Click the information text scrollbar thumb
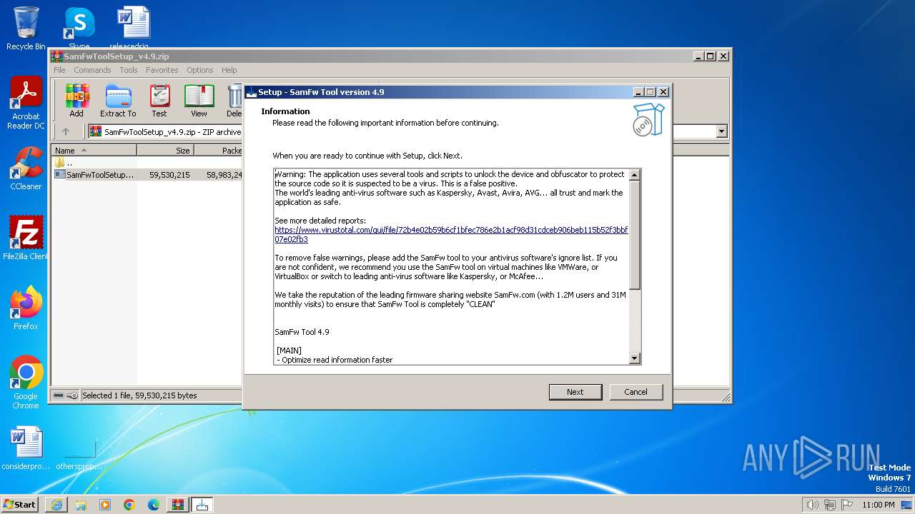Image resolution: width=915 pixels, height=514 pixels. pos(634,236)
